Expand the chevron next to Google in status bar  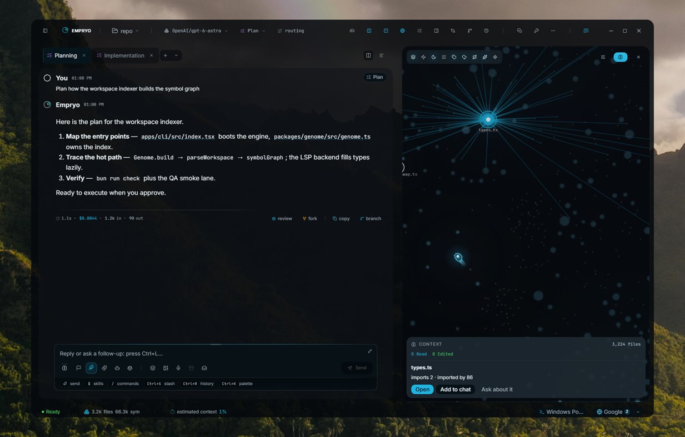click(638, 412)
